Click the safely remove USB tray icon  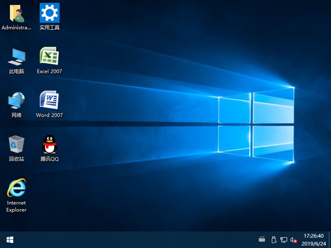click(274, 240)
